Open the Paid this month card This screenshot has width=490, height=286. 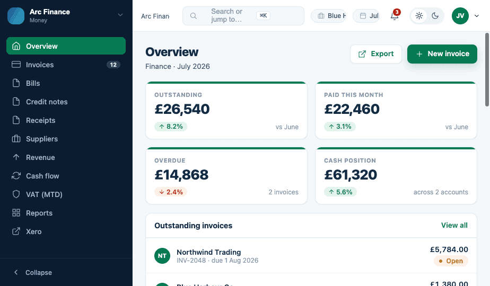click(x=396, y=110)
